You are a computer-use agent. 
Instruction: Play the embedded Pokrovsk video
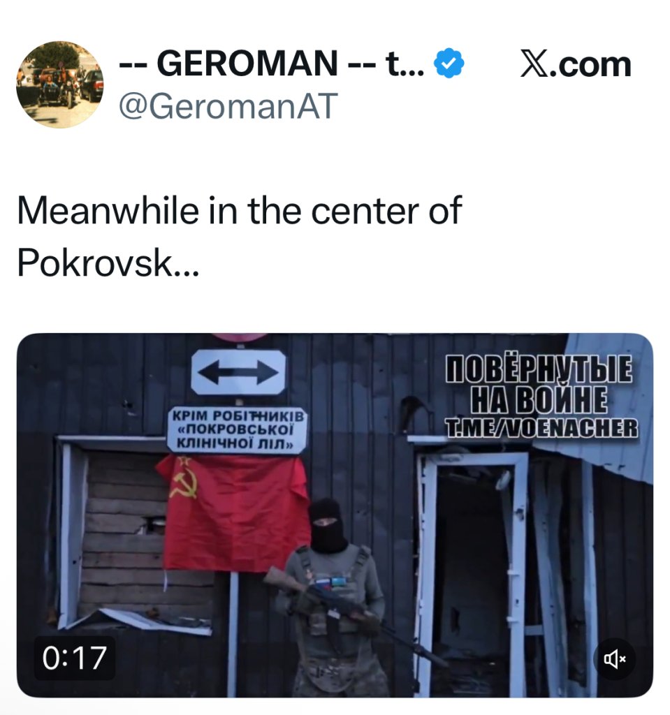[335, 515]
